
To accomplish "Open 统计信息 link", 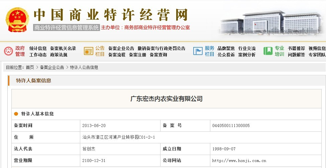I will pos(38,48).
